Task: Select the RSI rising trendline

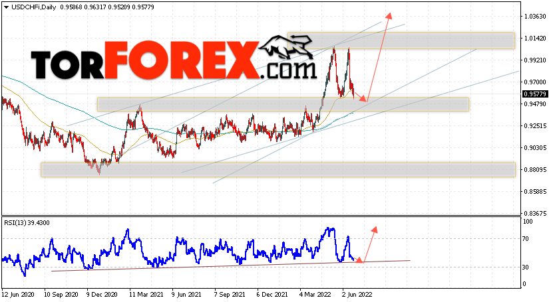Action: [x=230, y=265]
